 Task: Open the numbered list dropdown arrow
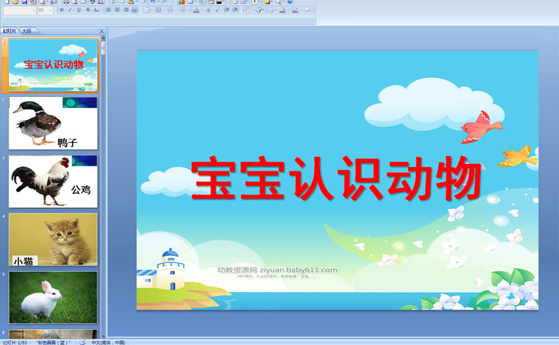(176, 10)
